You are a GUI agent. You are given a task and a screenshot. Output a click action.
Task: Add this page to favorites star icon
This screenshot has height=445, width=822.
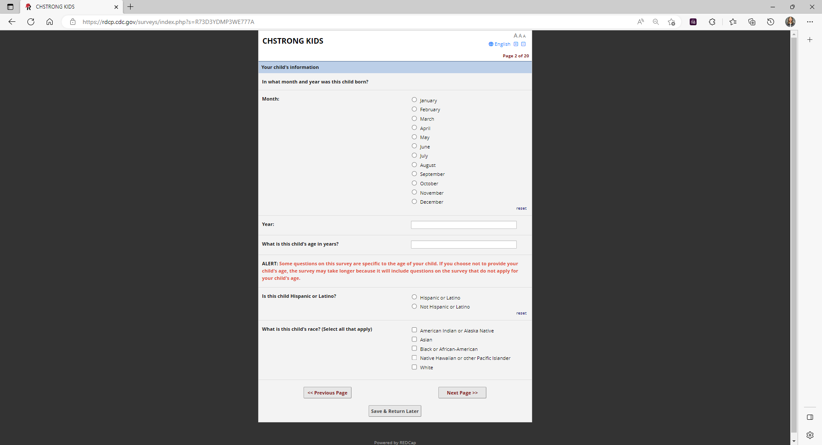tap(671, 22)
